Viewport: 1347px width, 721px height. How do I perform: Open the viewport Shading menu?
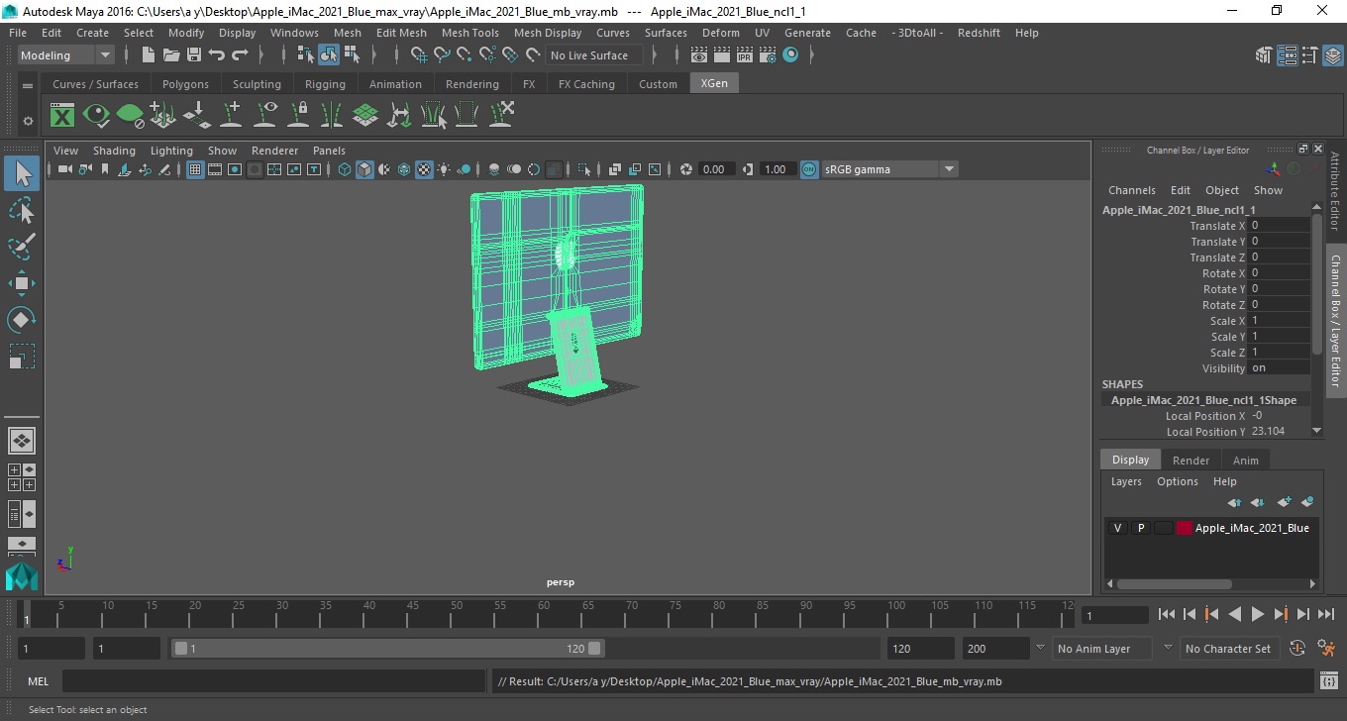pyautogui.click(x=114, y=151)
